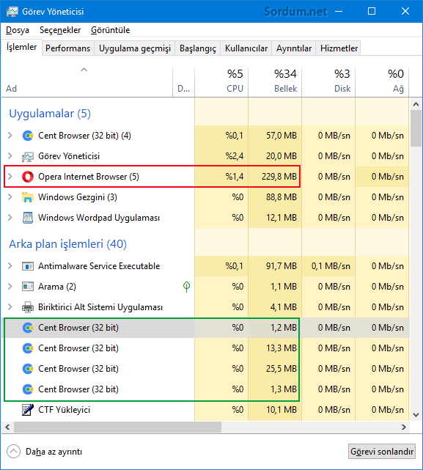
Task: Open the Dosya menu
Action: (x=18, y=30)
